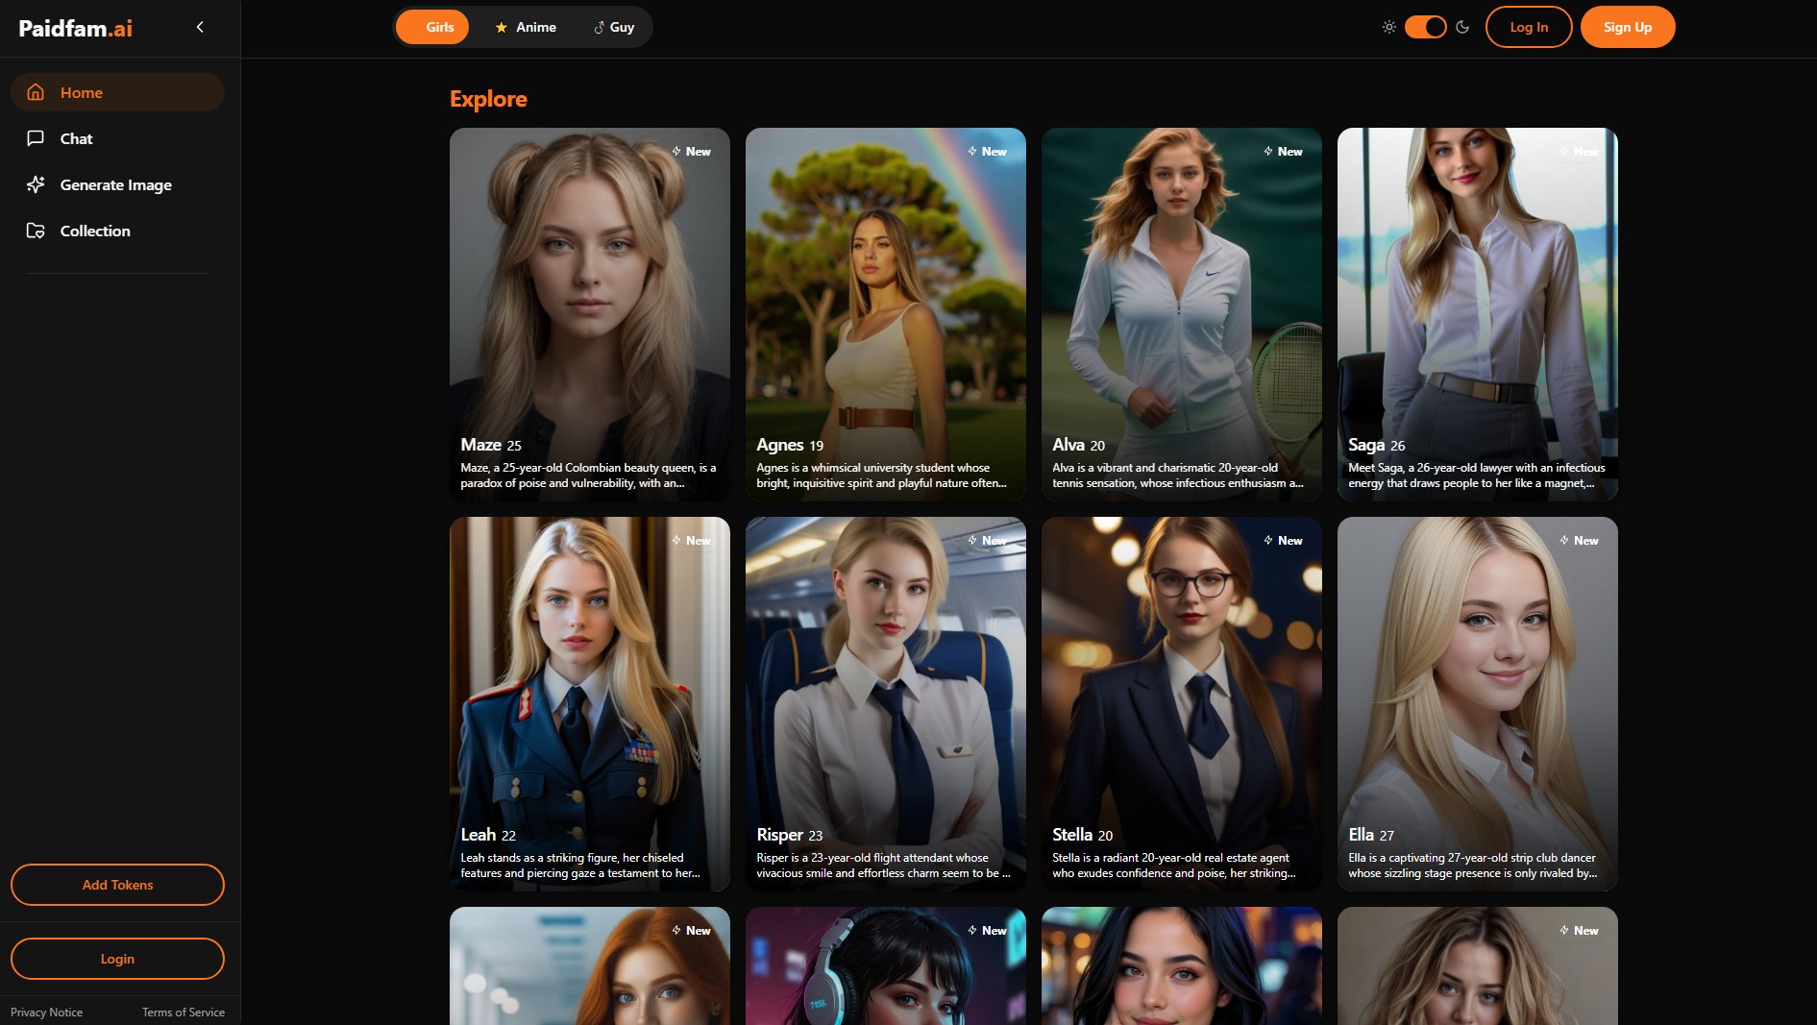This screenshot has width=1817, height=1025.
Task: Open Chat via its speech bubble icon
Action: (x=36, y=138)
